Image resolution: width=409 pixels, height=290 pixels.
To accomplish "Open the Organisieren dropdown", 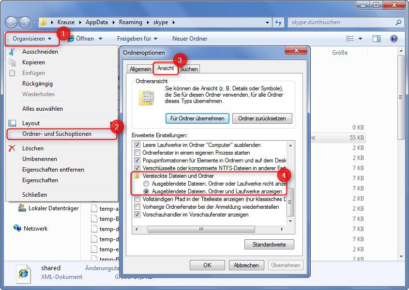I will (x=31, y=39).
